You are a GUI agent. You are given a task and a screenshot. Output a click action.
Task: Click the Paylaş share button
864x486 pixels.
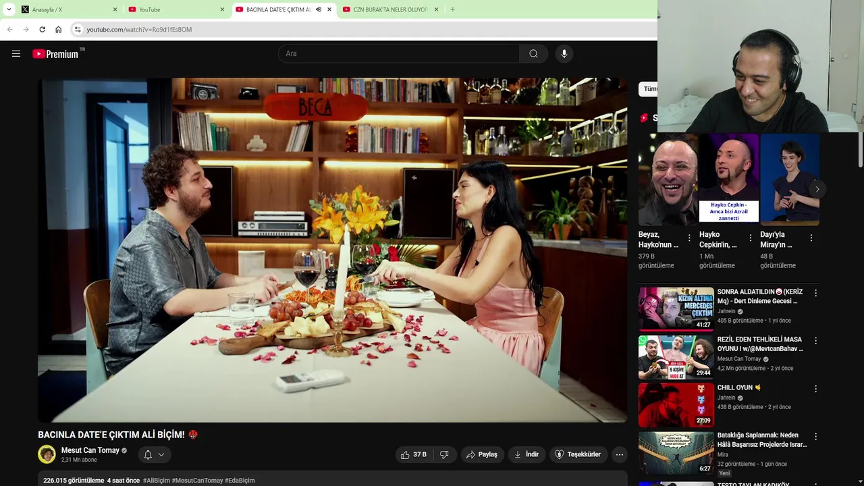pyautogui.click(x=482, y=455)
